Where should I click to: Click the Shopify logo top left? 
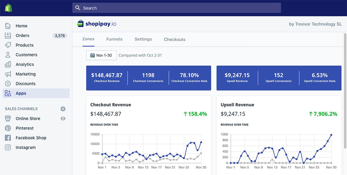coord(9,8)
